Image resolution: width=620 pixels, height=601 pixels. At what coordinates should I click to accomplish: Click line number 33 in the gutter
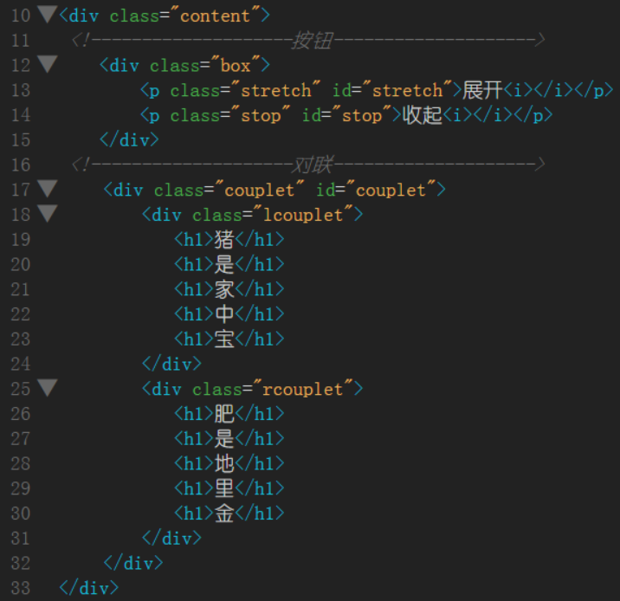[21, 588]
